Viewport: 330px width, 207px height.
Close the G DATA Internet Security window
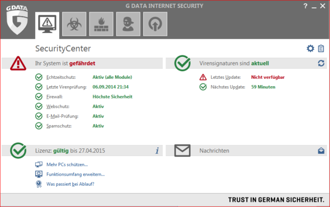coord(323,6)
